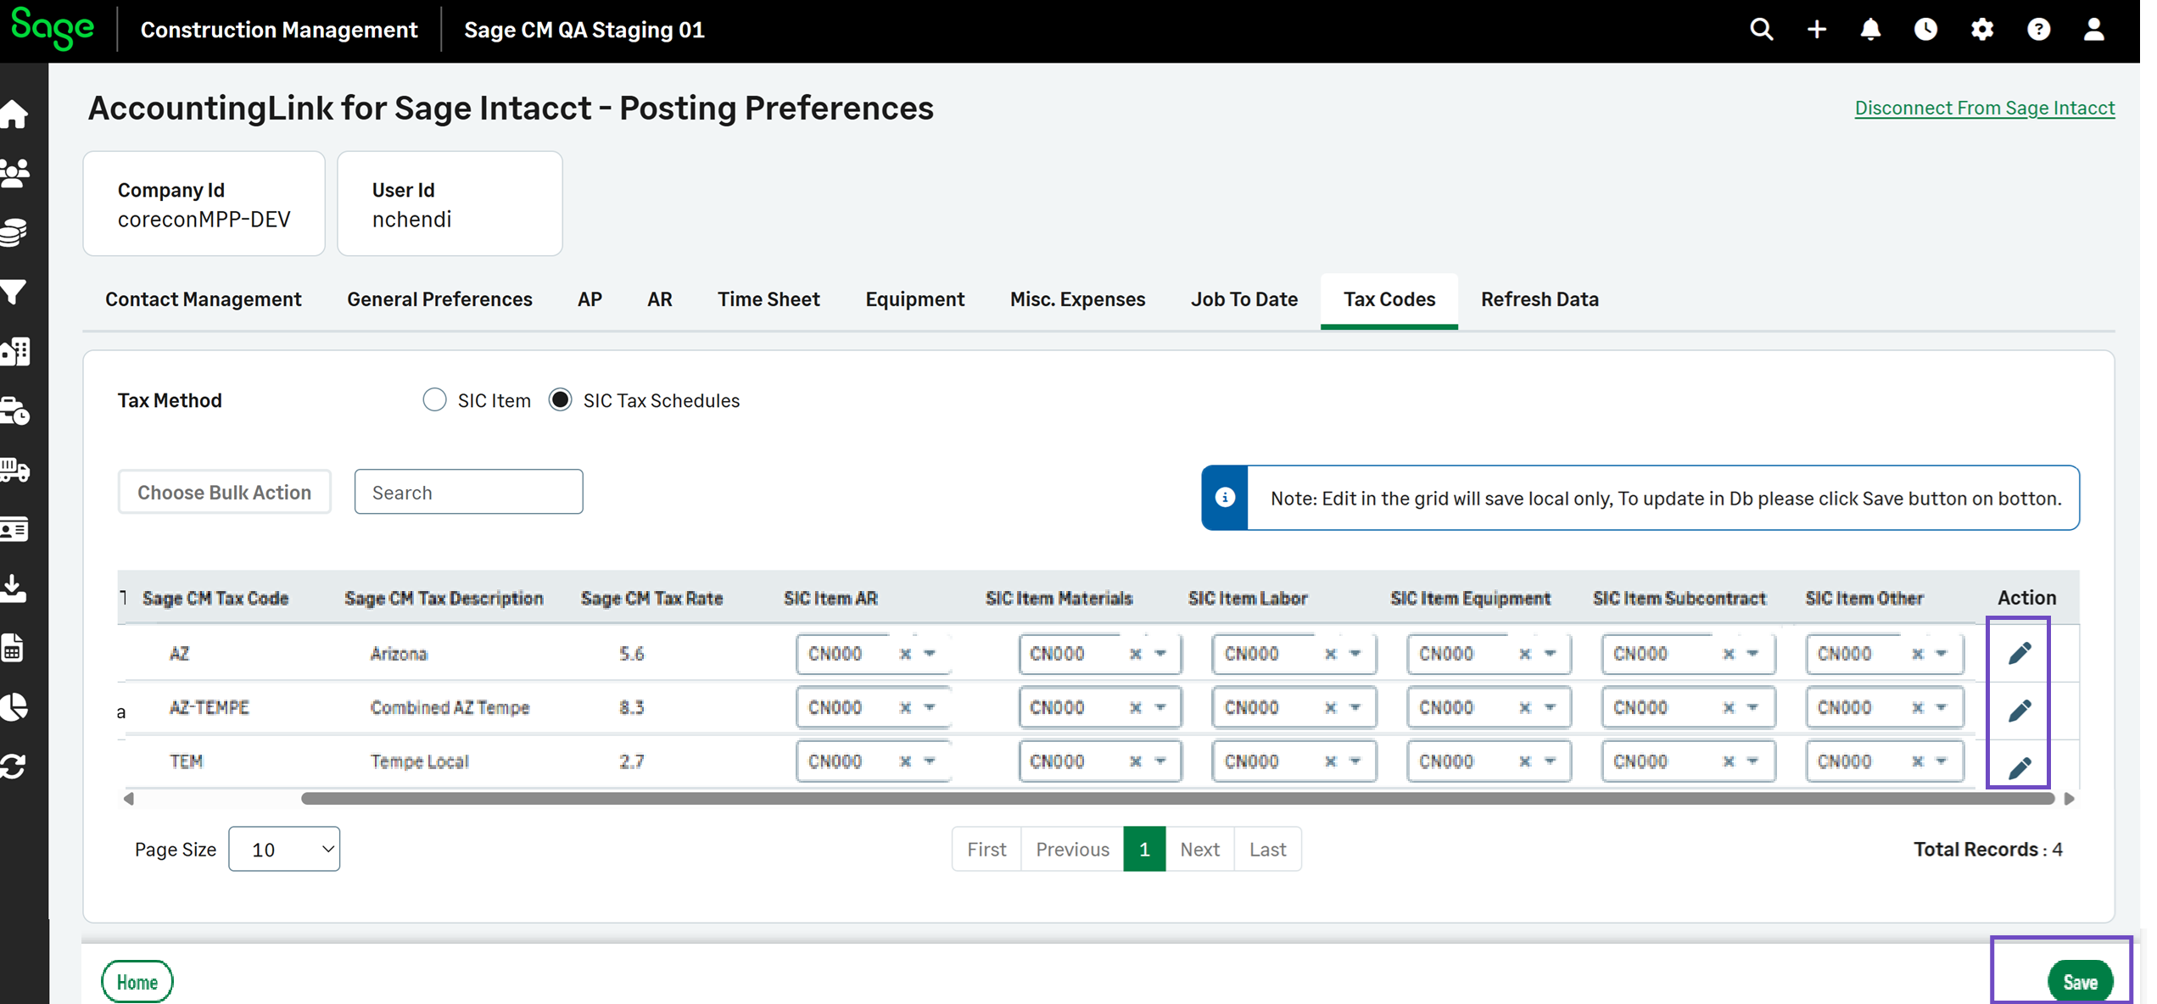The image size is (2157, 1004).
Task: Click the edit pencil for AZ row
Action: 2020,653
